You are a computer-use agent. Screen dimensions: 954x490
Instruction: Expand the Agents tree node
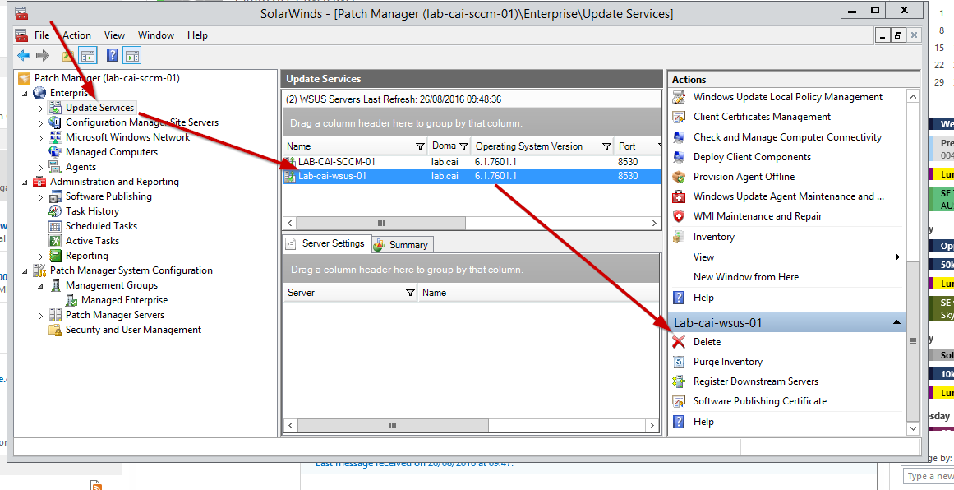(x=41, y=168)
